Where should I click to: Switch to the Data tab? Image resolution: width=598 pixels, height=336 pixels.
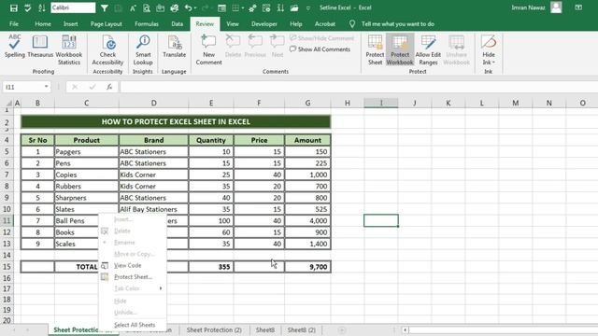(x=177, y=24)
